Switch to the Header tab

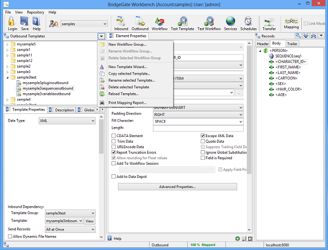(x=263, y=44)
